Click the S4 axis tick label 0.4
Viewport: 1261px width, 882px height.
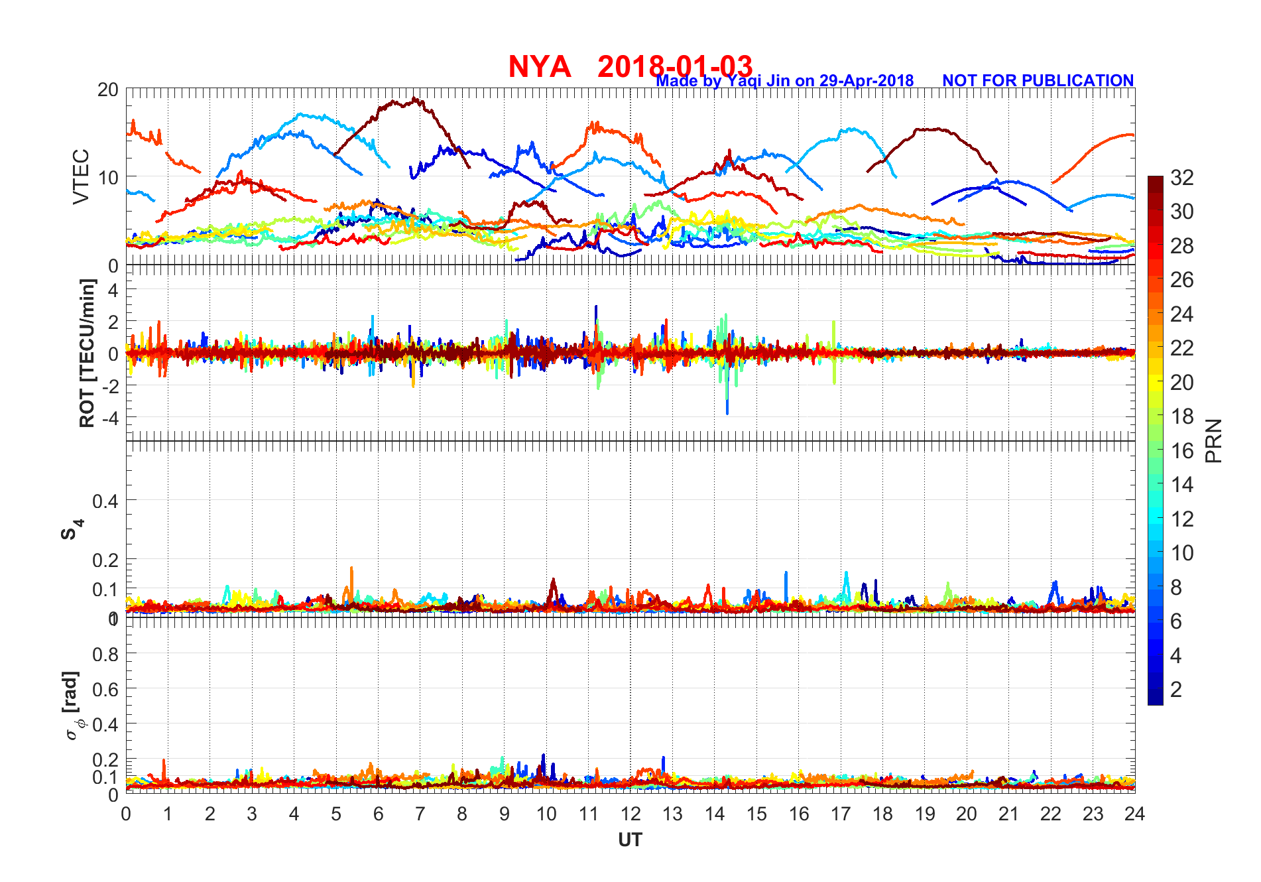tap(105, 501)
